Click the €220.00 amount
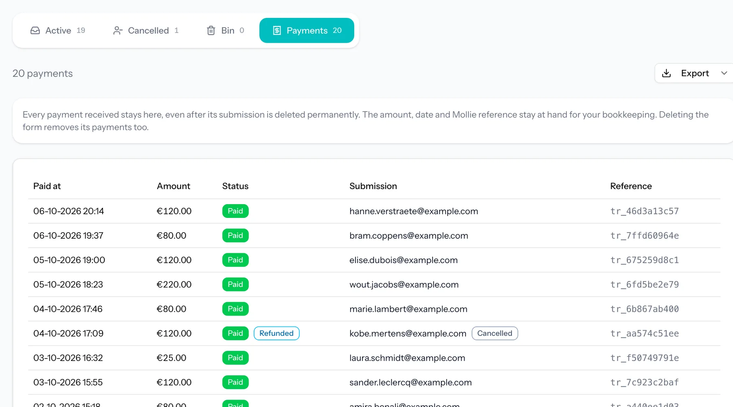This screenshot has height=407, width=733. (174, 285)
